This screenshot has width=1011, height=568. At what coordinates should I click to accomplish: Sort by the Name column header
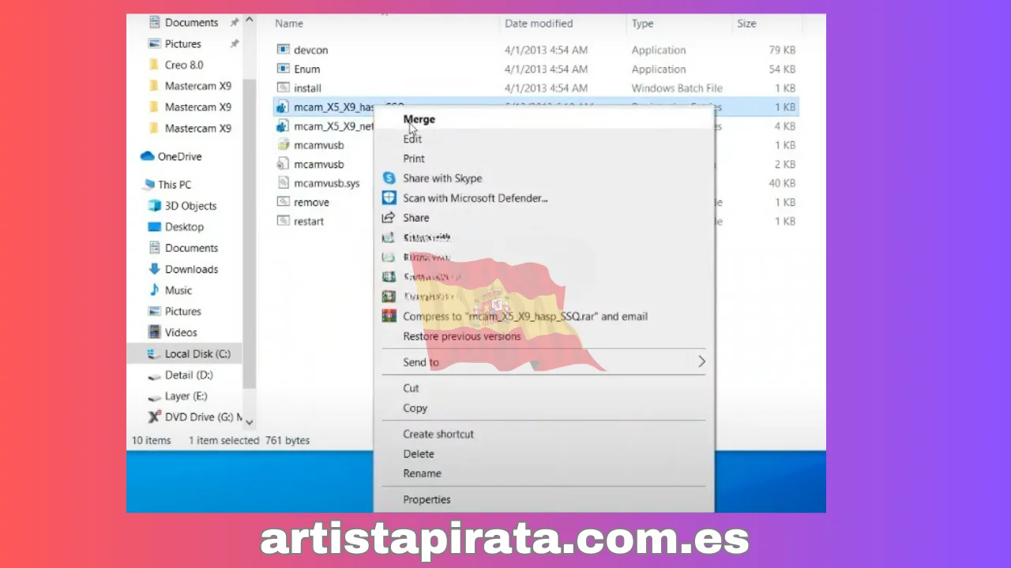tap(289, 24)
